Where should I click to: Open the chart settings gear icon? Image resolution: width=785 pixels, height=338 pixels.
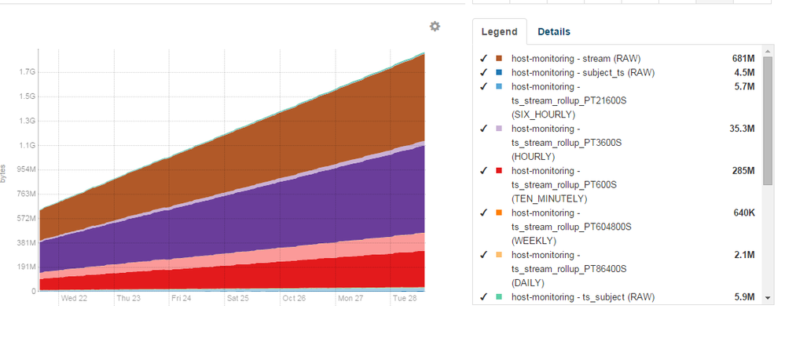435,27
